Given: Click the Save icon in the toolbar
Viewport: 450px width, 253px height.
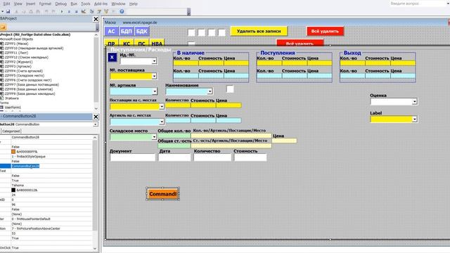Looking at the screenshot, I should (x=8, y=11).
